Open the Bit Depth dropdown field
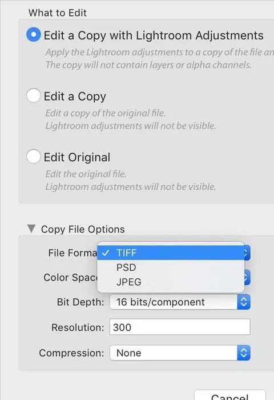274x400 pixels. tap(180, 302)
